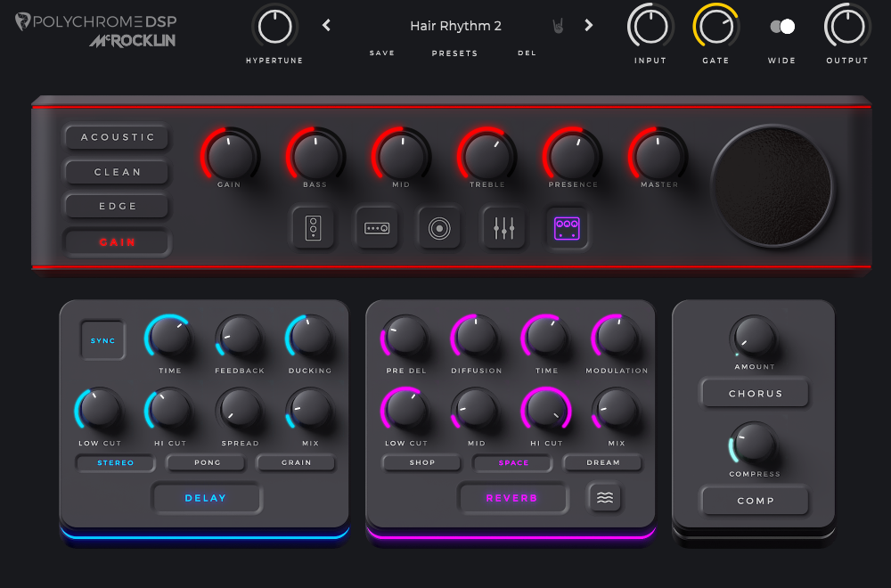Open the PRESETS list
The image size is (891, 588).
click(x=454, y=53)
